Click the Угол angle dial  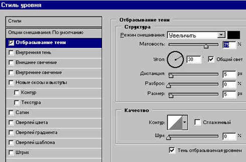(x=175, y=60)
